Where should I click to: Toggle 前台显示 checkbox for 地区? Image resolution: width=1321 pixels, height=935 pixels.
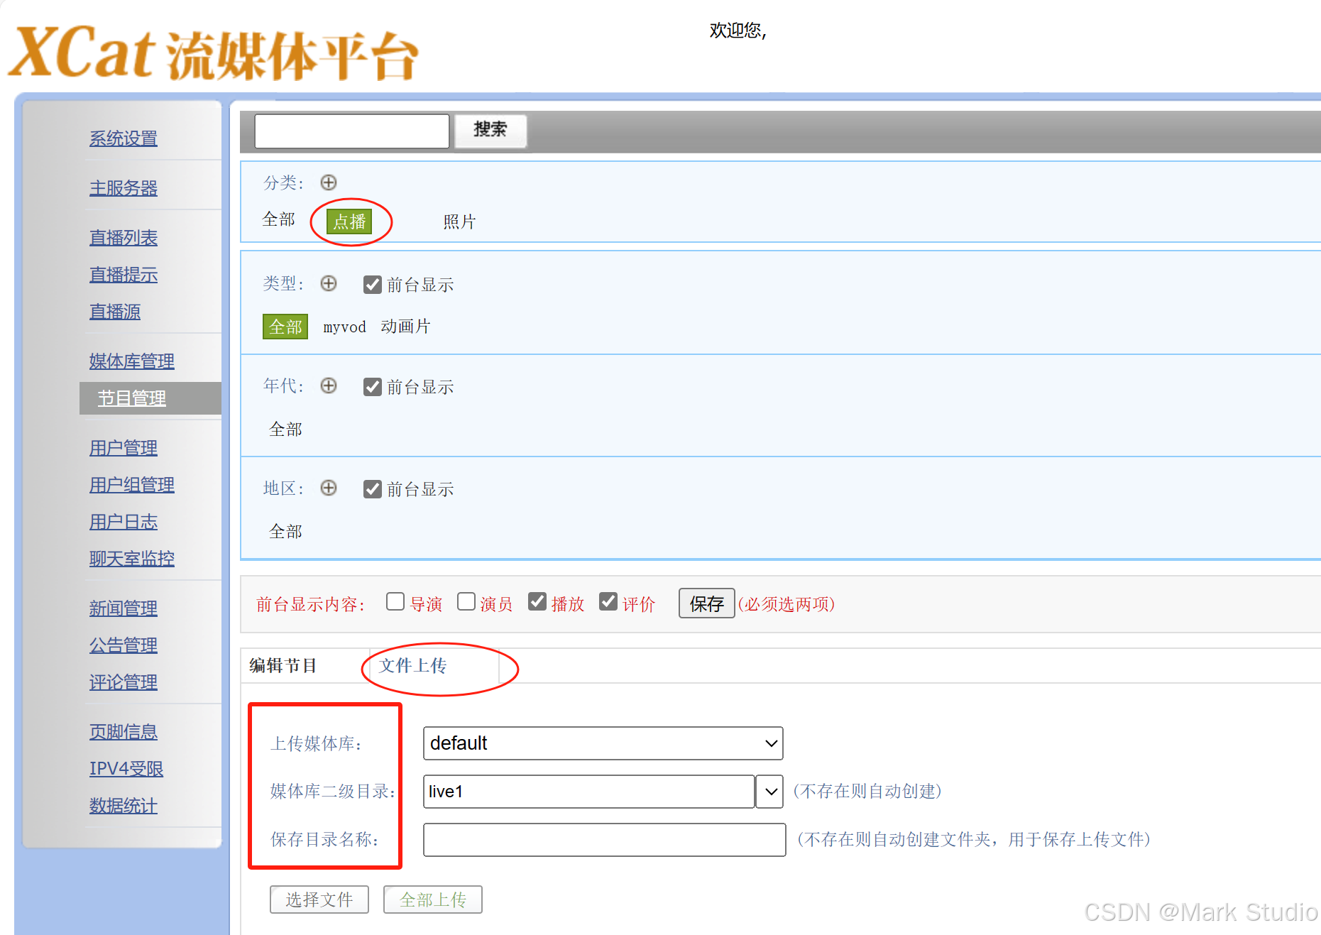(373, 489)
